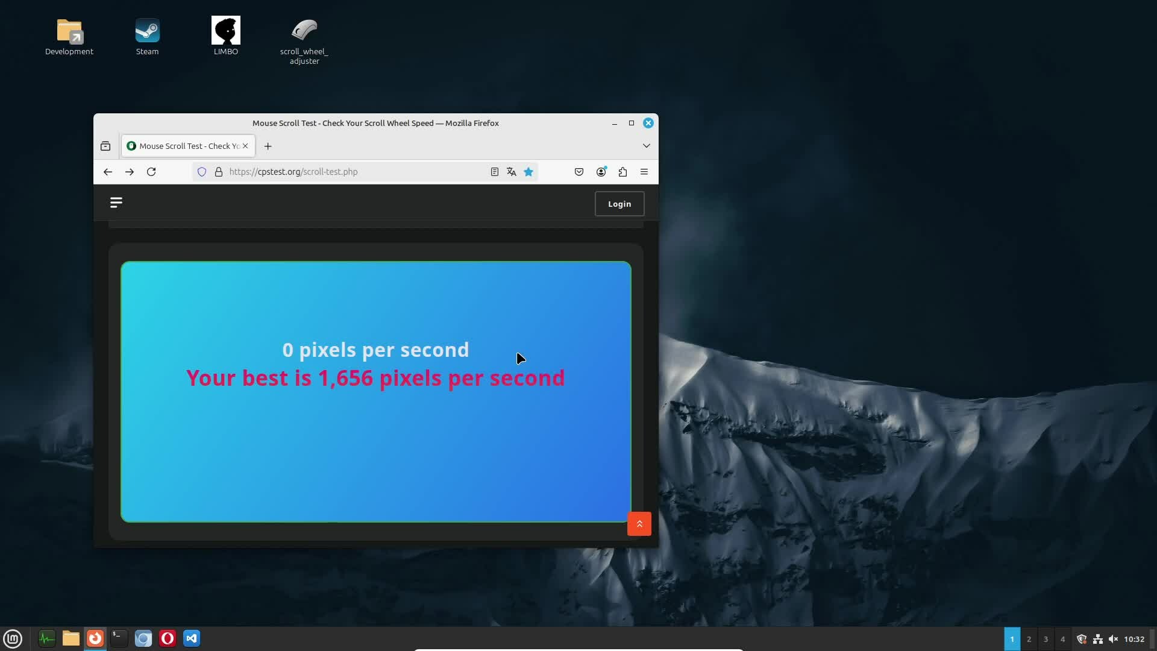Viewport: 1157px width, 651px height.
Task: Click the orange scroll-to-top button
Action: point(639,523)
